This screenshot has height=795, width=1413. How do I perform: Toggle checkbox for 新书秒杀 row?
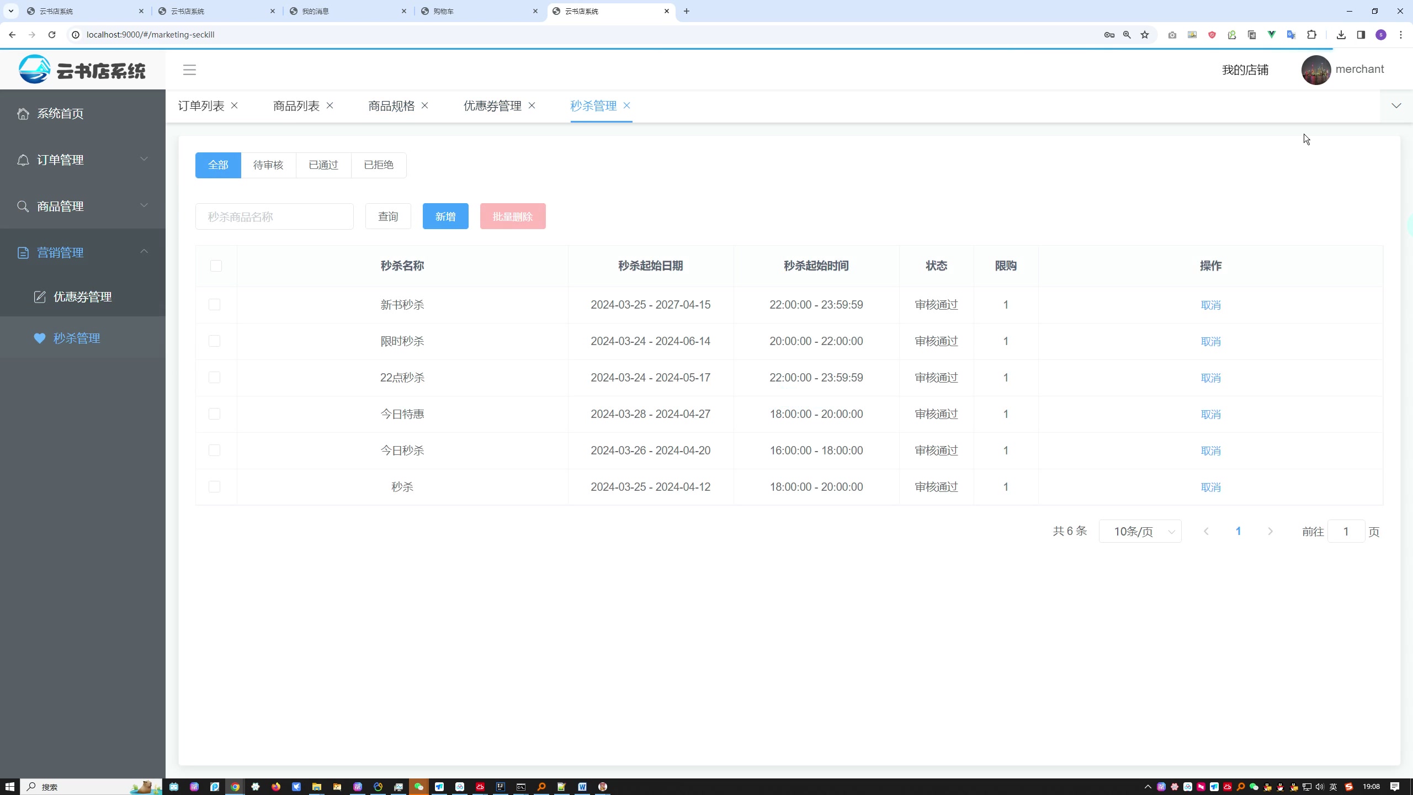coord(215,304)
